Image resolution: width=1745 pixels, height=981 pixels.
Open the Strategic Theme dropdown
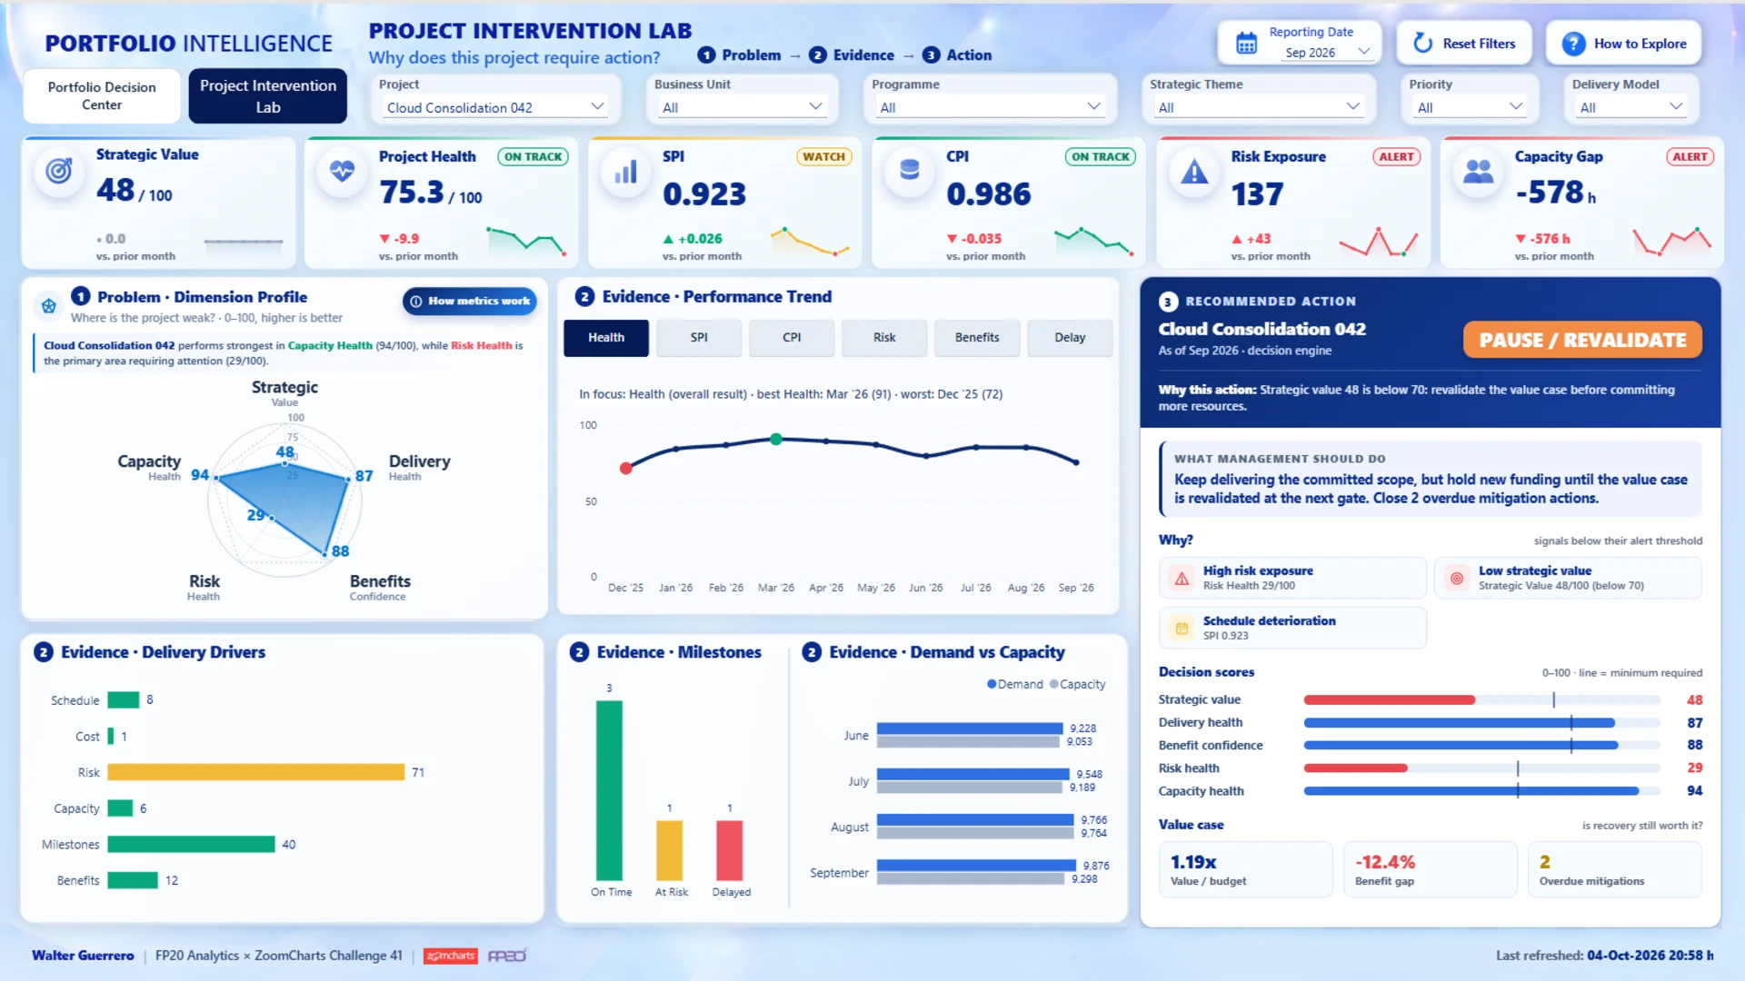coord(1258,107)
